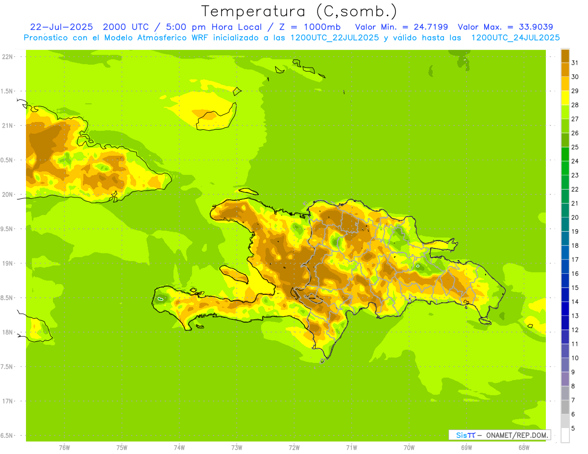Viewport: 588px width, 454px height.
Task: Click the 17N latitude axis label
Action: coord(8,401)
